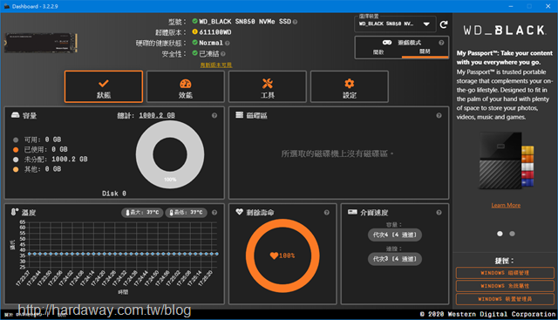Image resolution: width=558 pixels, height=320 pixels.
Task: Click the maximum temperature 37°C badge
Action: pyautogui.click(x=142, y=213)
